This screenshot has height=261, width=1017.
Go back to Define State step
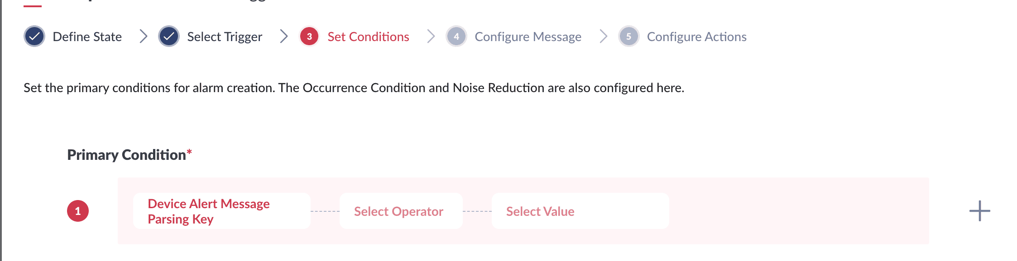coord(87,37)
